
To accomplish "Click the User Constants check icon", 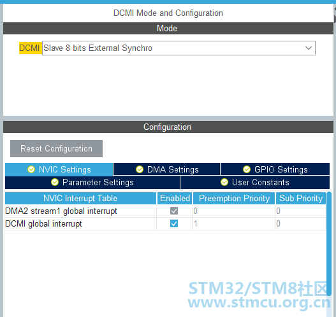I will (224, 182).
